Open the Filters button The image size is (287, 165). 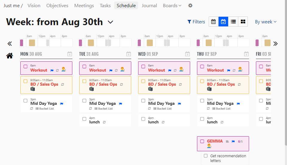click(x=196, y=22)
